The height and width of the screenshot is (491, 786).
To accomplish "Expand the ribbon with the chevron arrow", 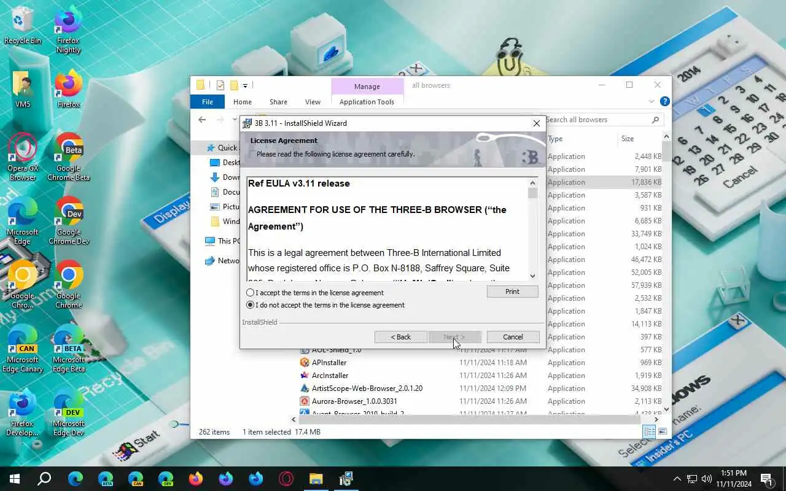I will (652, 101).
